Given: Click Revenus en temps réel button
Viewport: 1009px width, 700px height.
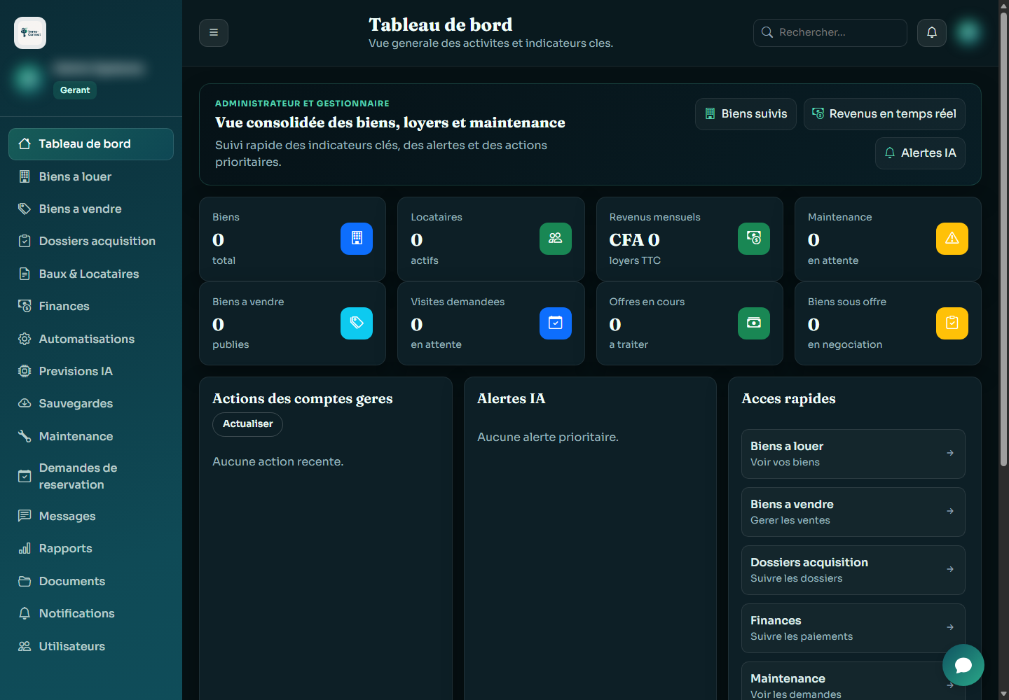Looking at the screenshot, I should 884,114.
